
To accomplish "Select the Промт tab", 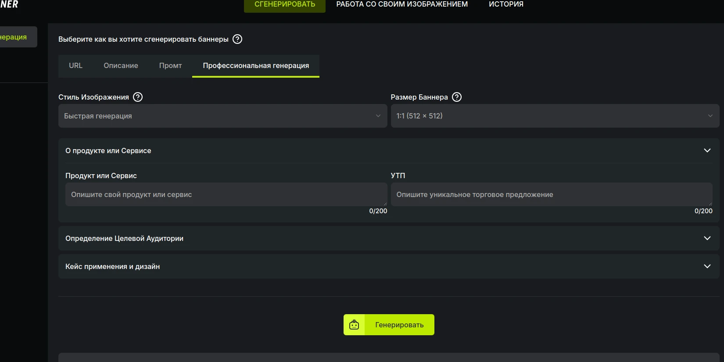I will point(170,65).
